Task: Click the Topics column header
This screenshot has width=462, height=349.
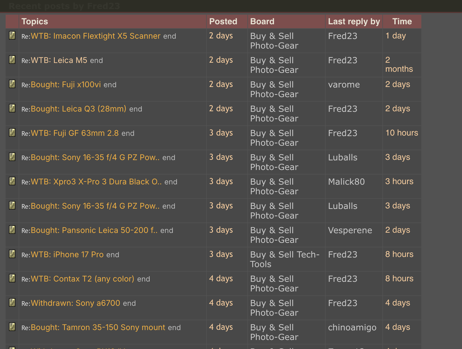Action: (x=35, y=21)
